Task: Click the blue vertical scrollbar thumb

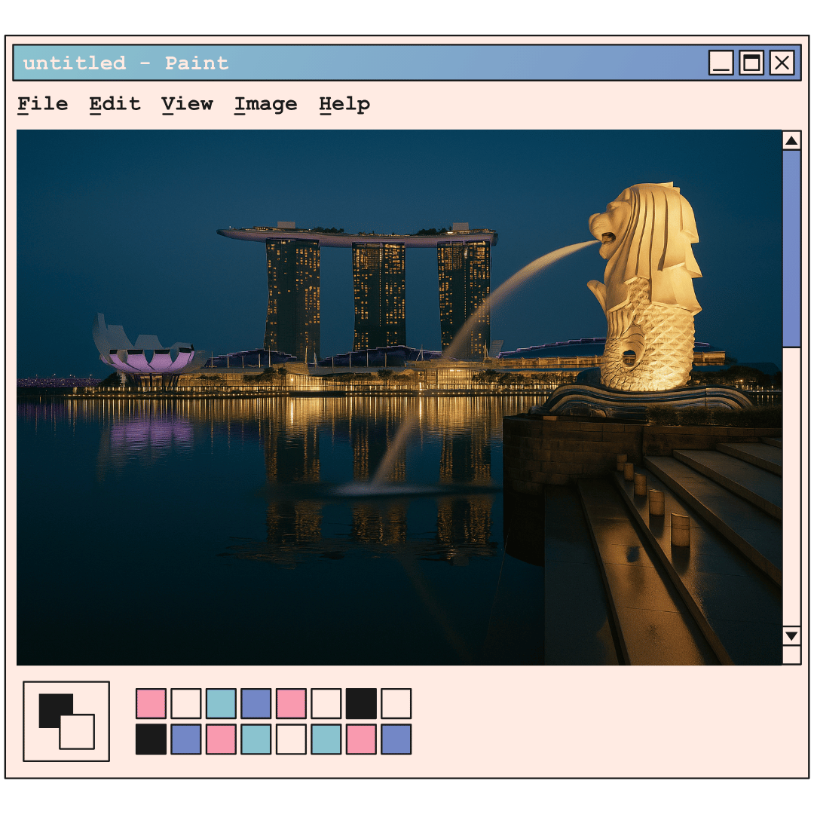Action: [x=791, y=249]
